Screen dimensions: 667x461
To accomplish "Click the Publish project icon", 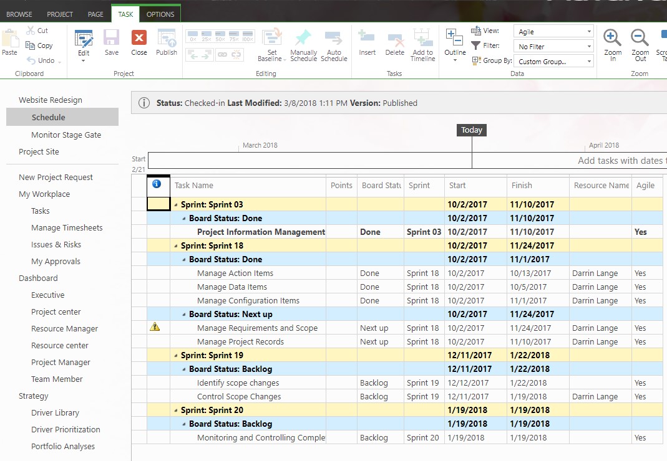I will tap(167, 38).
